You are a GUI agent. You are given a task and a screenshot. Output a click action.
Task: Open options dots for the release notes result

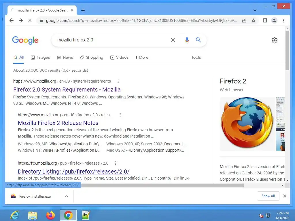[120, 115]
